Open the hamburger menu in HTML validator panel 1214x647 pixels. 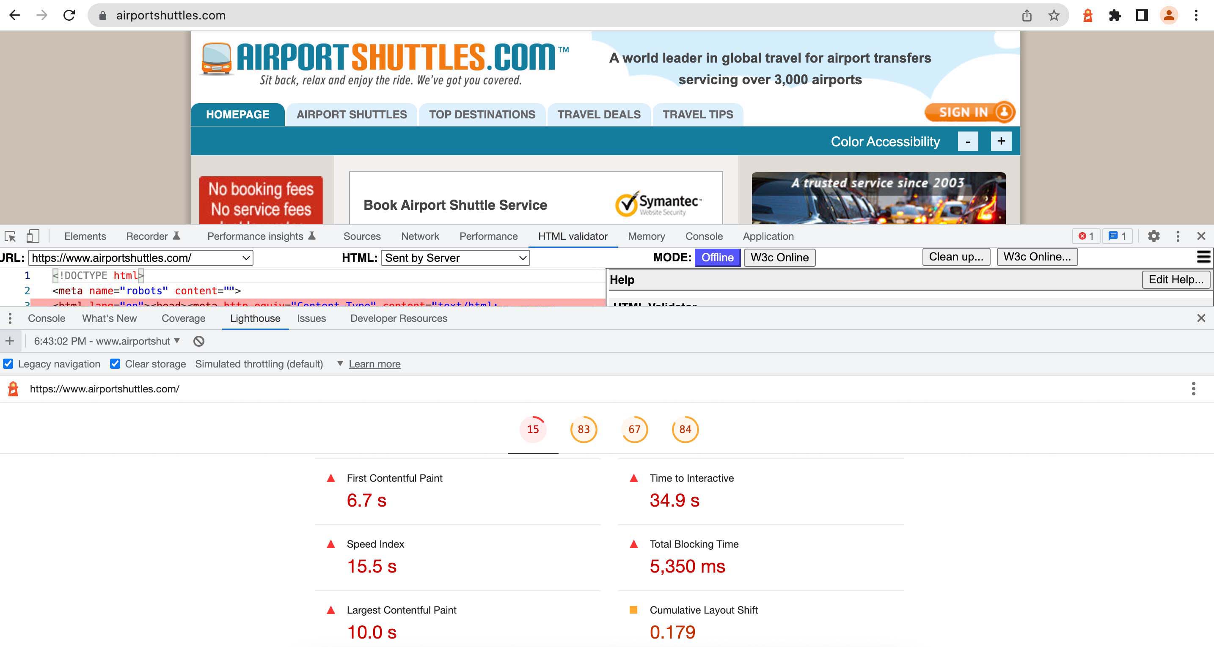point(1203,257)
